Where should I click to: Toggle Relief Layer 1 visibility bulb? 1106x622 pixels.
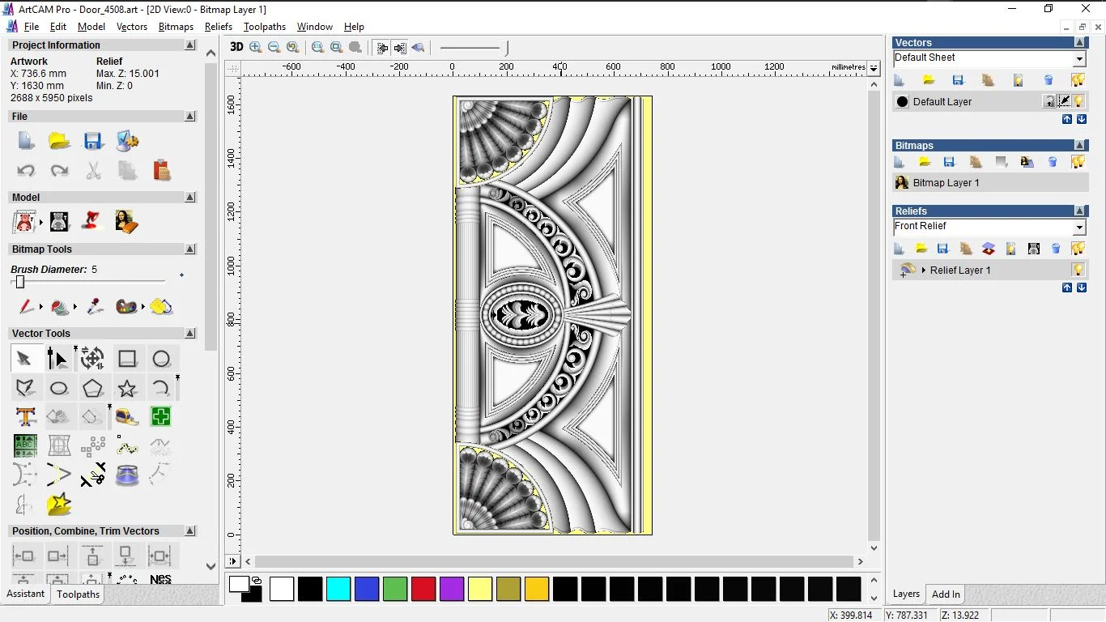point(1078,270)
